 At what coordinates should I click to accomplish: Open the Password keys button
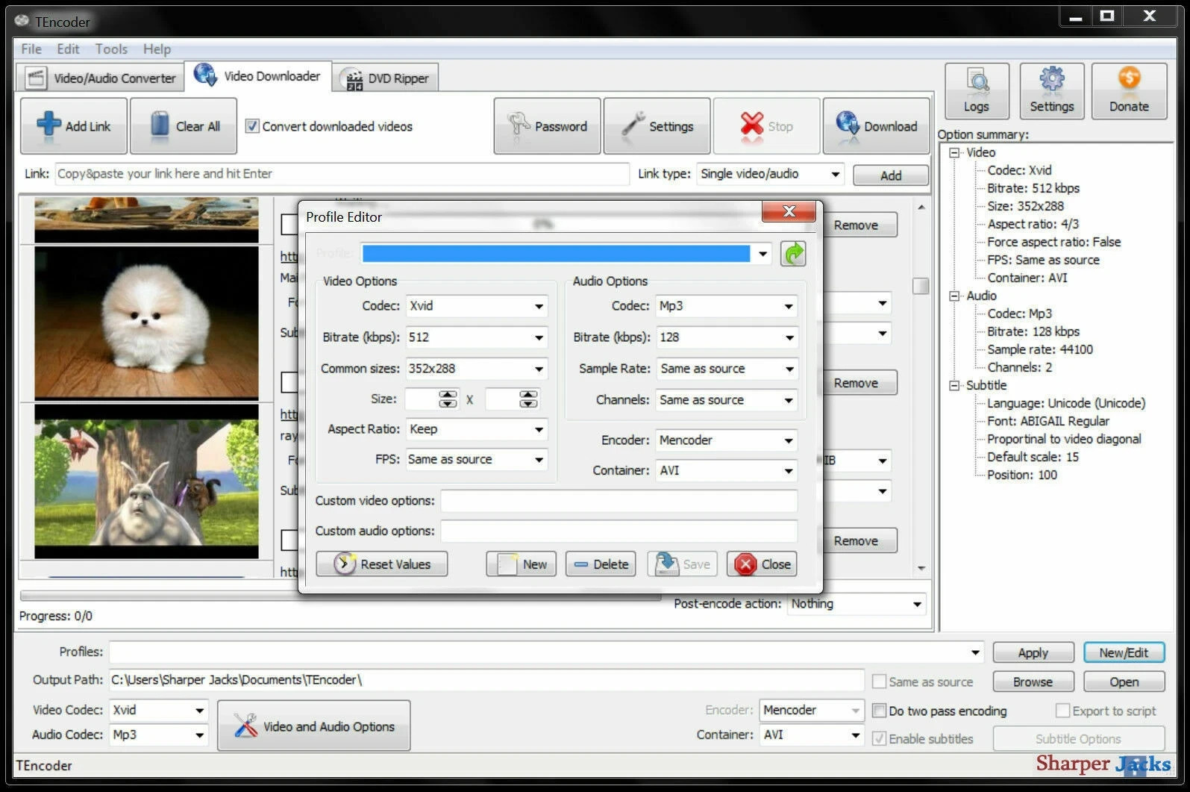coord(547,125)
